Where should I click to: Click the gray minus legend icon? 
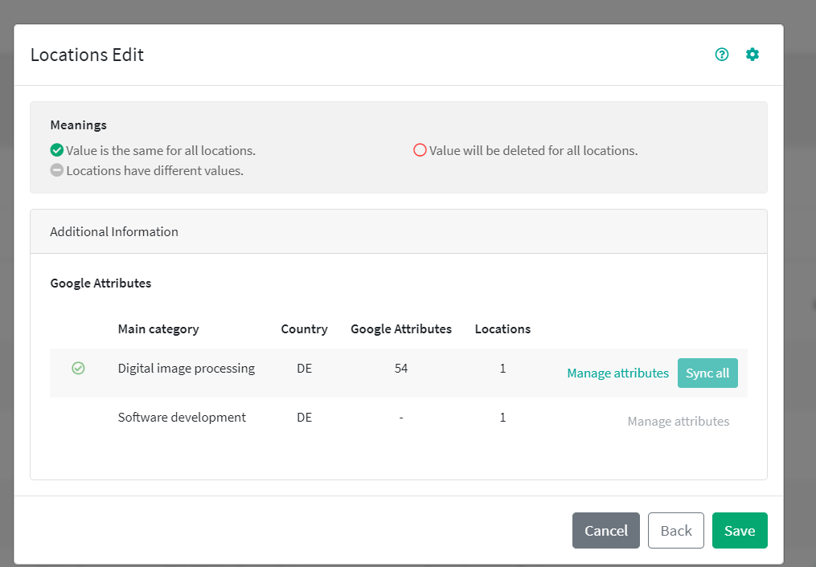56,170
